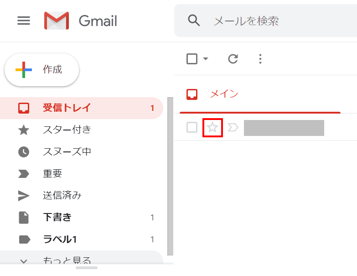357x276 pixels.
Task: Focus the メールを検索 search field
Action: click(265, 21)
